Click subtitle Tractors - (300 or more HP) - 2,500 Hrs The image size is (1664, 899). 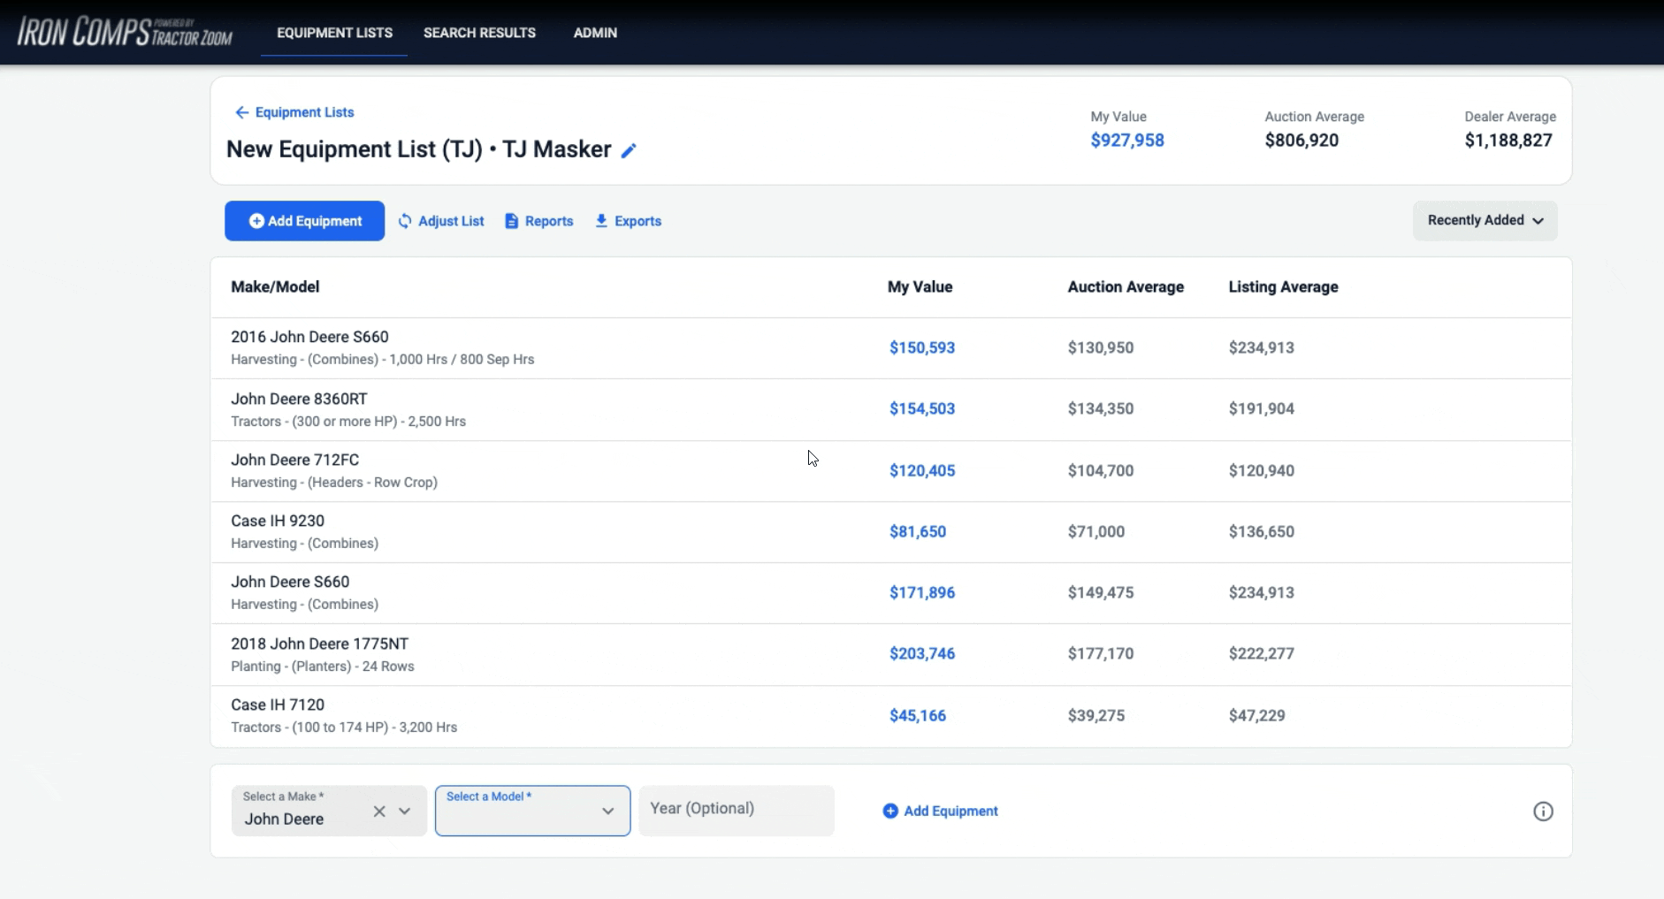(348, 422)
